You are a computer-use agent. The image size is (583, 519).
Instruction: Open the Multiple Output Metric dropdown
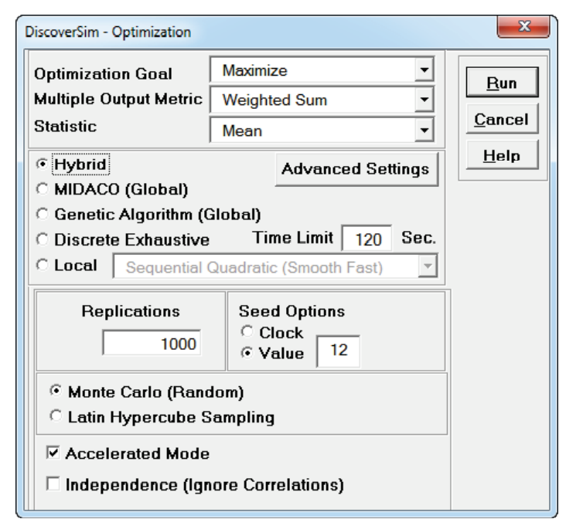[422, 100]
